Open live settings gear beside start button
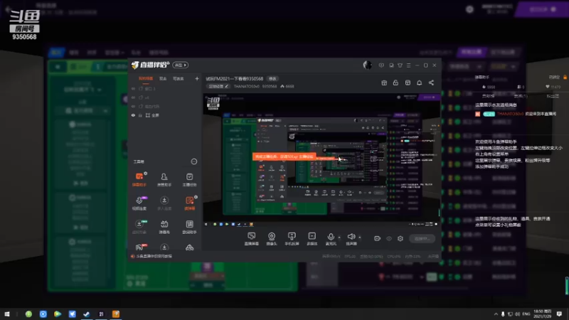Screen dimensions: 569x320 [x=400, y=238]
